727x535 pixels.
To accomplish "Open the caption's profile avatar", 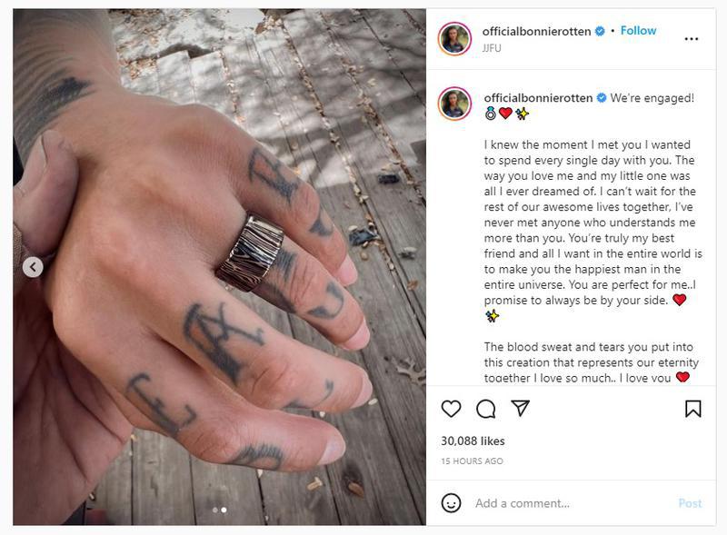I will coord(454,104).
